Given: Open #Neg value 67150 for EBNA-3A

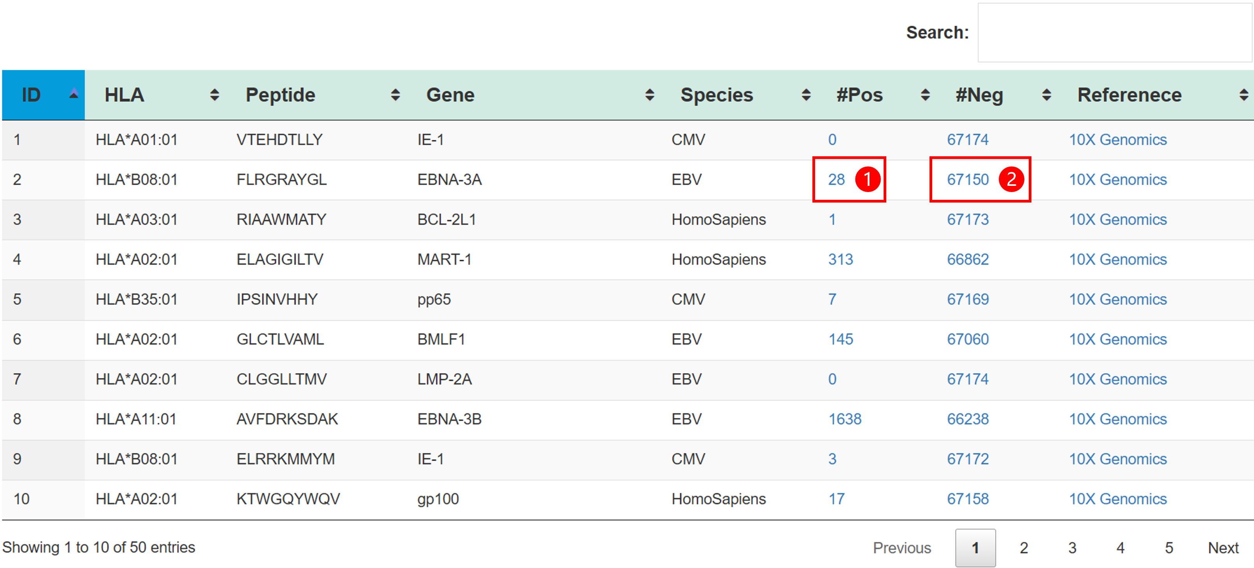Looking at the screenshot, I should tap(967, 180).
